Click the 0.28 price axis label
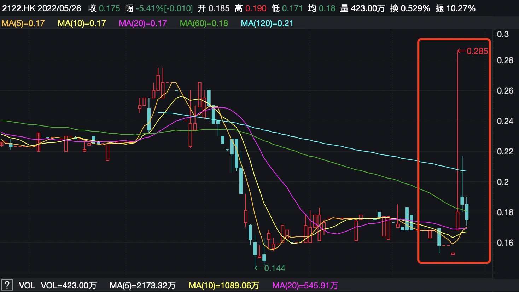519x292 pixels. [x=505, y=60]
